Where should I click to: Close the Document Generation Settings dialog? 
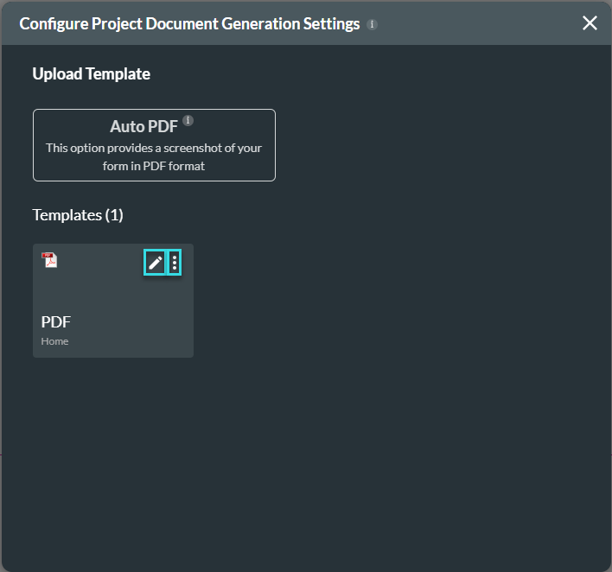coord(590,23)
